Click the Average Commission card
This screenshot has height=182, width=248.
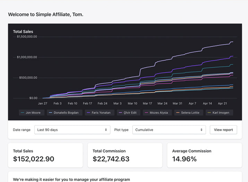(x=204, y=155)
